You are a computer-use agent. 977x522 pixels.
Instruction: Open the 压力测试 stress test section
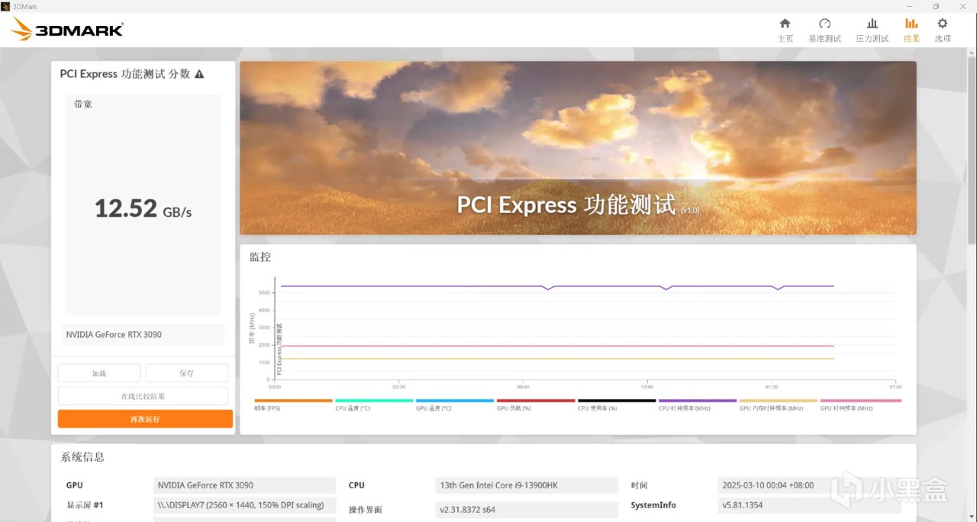[x=872, y=31]
